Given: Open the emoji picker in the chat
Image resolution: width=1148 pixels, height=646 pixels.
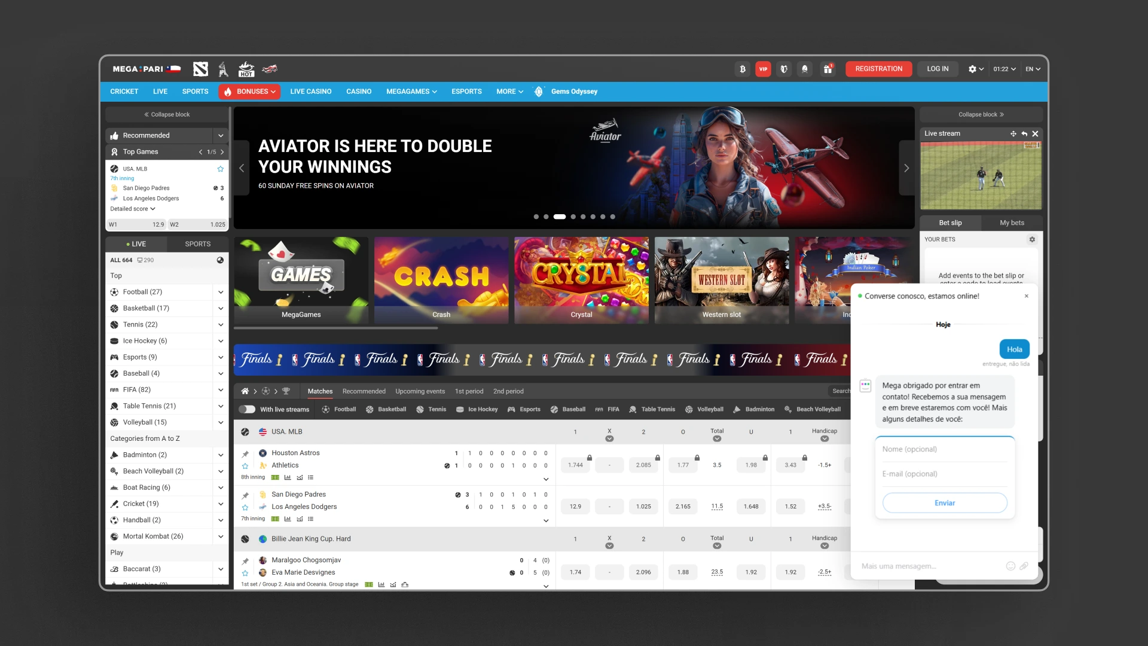Looking at the screenshot, I should (1010, 566).
